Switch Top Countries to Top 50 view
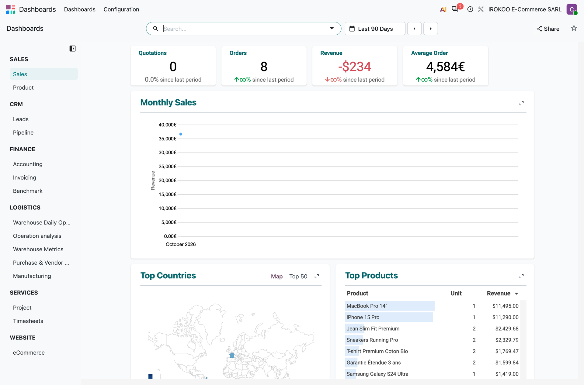 click(298, 276)
